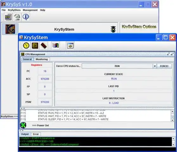The image size is (177, 152).
Task: Open the clock icon in KrySyStem toolbar
Action: pyautogui.click(x=26, y=46)
